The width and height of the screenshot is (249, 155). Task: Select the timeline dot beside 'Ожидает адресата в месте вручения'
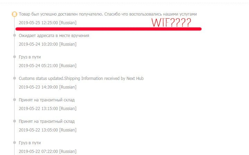[15, 35]
